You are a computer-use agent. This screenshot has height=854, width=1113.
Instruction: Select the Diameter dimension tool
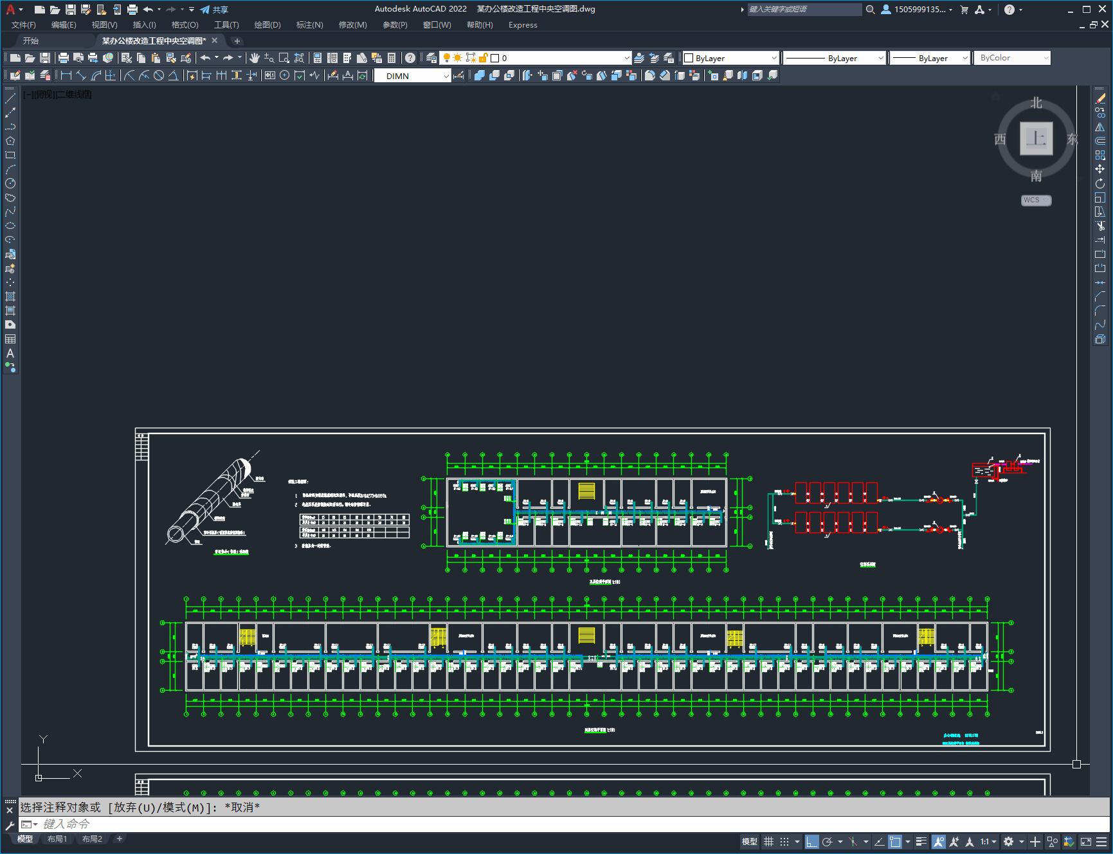[x=159, y=76]
